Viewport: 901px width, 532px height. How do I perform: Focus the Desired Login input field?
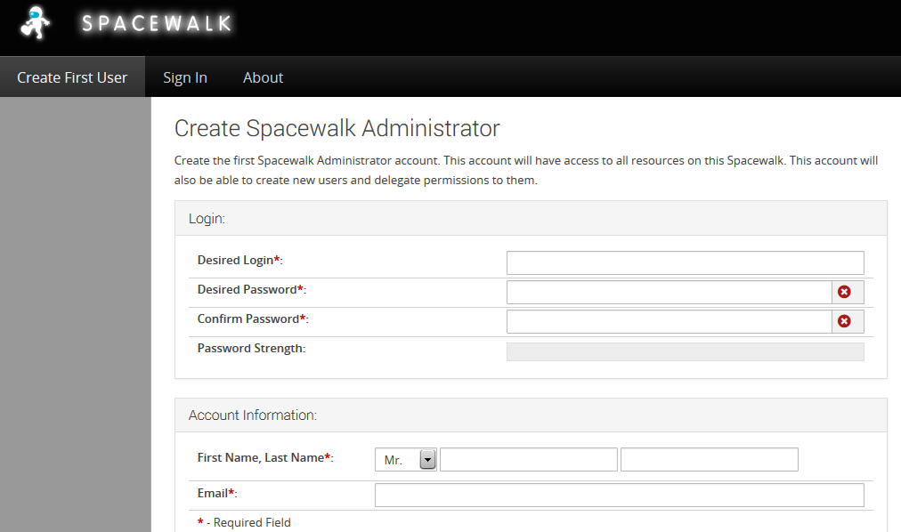point(685,262)
